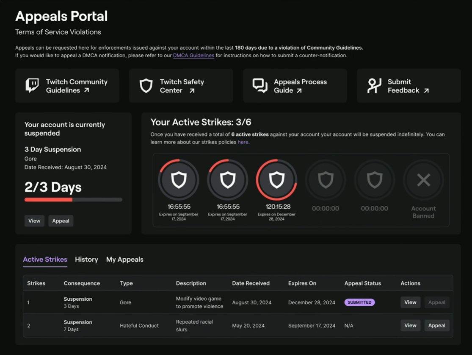Follow the strikes policies 'here' link
This screenshot has width=472, height=355.
coord(243,142)
